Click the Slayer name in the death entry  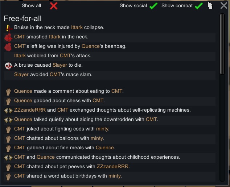tap(60, 65)
